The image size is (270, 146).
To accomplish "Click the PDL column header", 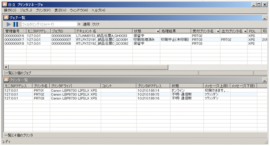I will coord(254,31).
